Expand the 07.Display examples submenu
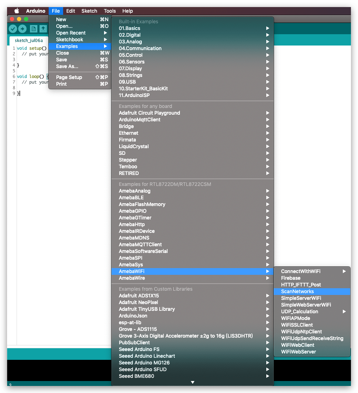 point(193,68)
